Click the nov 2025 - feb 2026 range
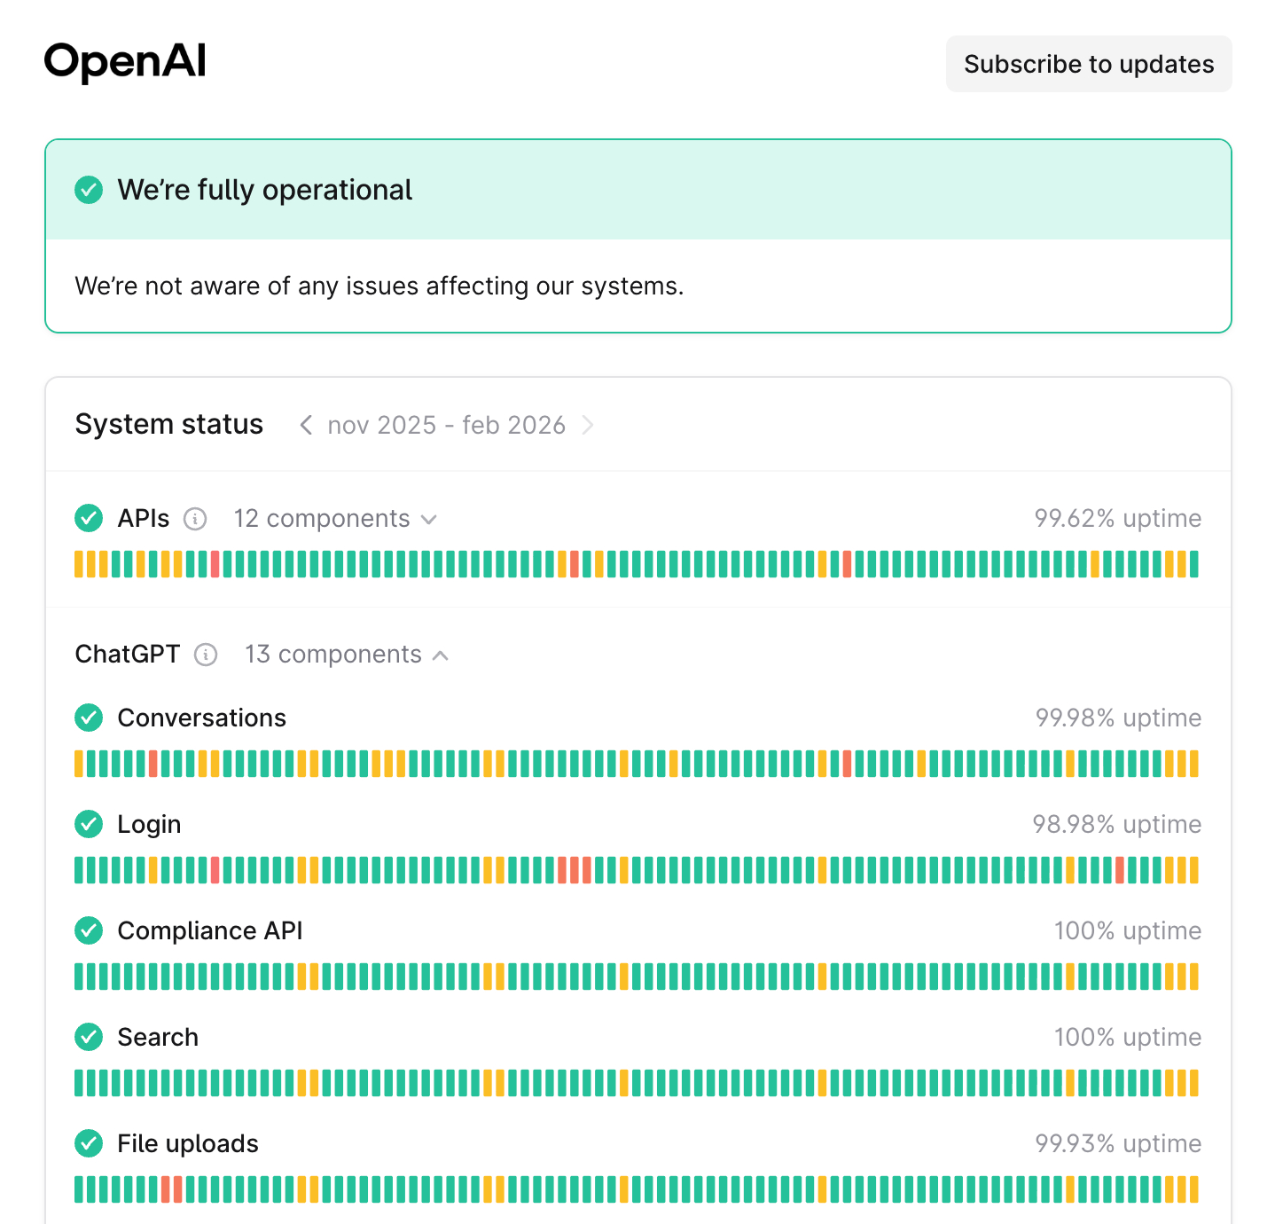Viewport: 1275px width, 1224px height. coord(446,426)
